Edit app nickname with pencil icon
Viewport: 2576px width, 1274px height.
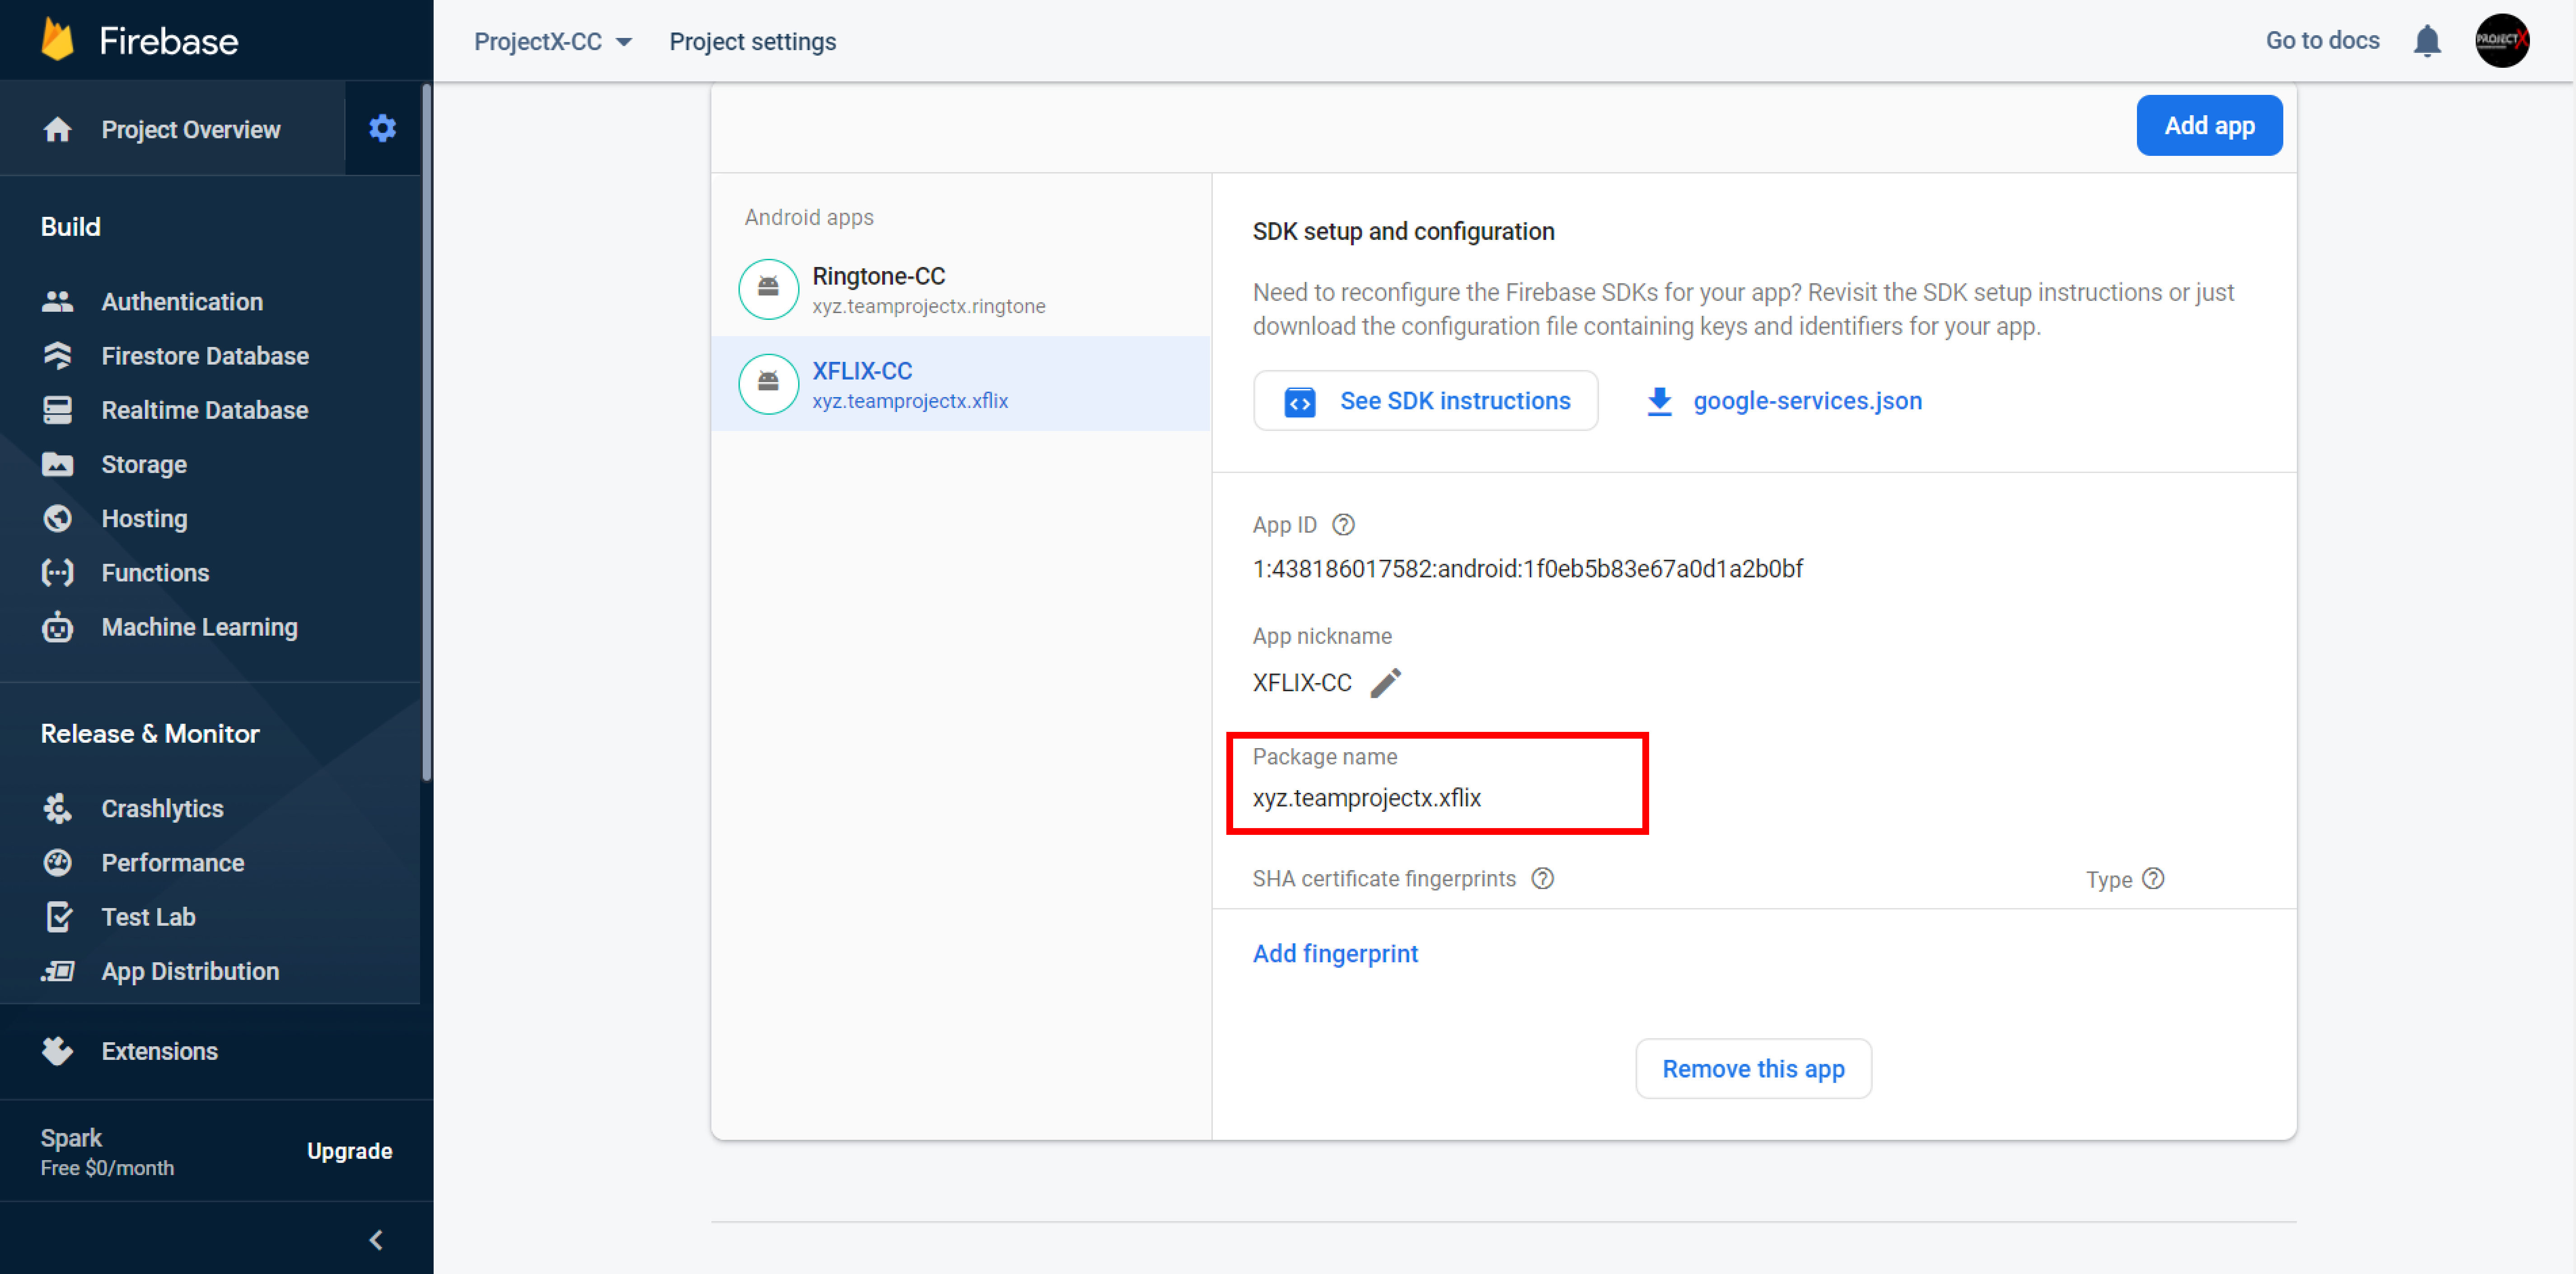[x=1386, y=682]
